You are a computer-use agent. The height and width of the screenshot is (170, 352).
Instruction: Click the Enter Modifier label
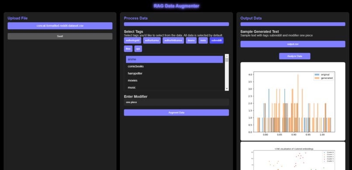click(135, 96)
